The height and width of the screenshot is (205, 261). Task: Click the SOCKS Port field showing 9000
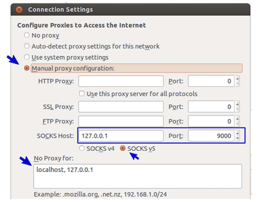click(x=211, y=136)
